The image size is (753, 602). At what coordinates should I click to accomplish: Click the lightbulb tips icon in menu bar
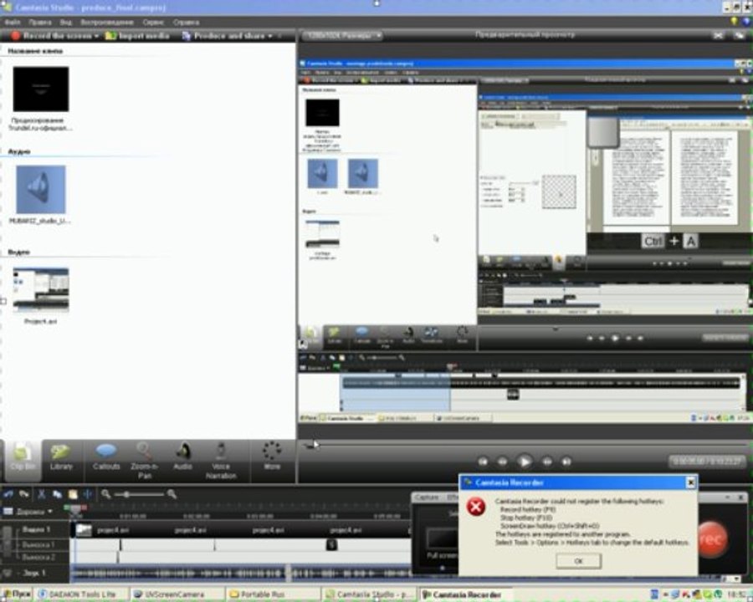coord(734,21)
